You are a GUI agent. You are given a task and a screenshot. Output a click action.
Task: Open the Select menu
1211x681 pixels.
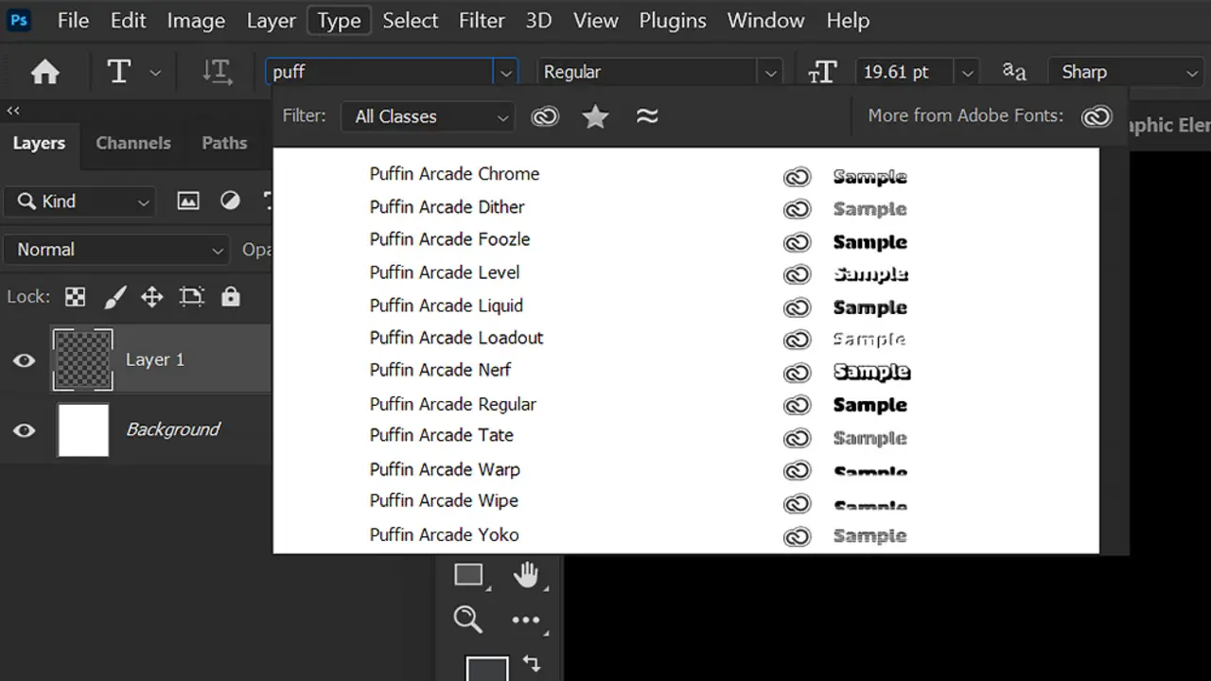tap(411, 20)
